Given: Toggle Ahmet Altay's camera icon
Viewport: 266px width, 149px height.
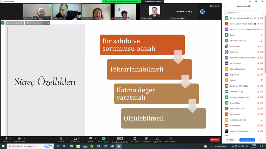Looking at the screenshot, I should pyautogui.click(x=261, y=46).
